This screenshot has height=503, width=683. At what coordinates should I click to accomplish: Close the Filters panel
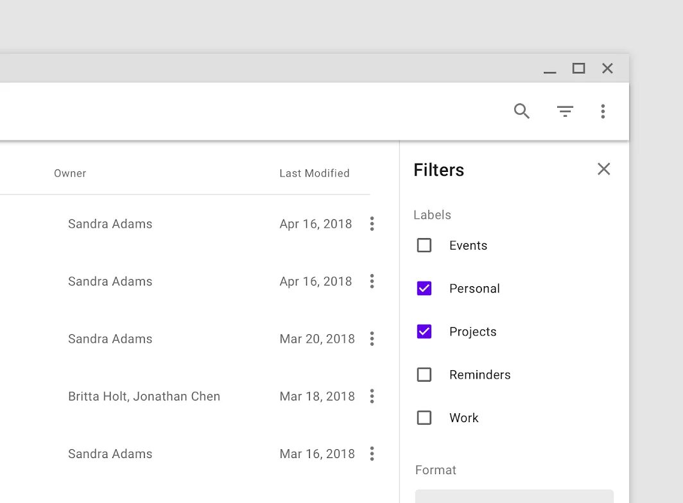[603, 169]
